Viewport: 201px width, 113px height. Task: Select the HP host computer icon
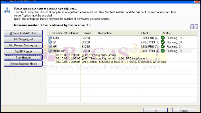click(50, 47)
